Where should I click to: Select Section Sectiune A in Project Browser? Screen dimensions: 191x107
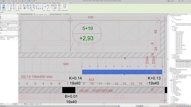tap(180, 32)
